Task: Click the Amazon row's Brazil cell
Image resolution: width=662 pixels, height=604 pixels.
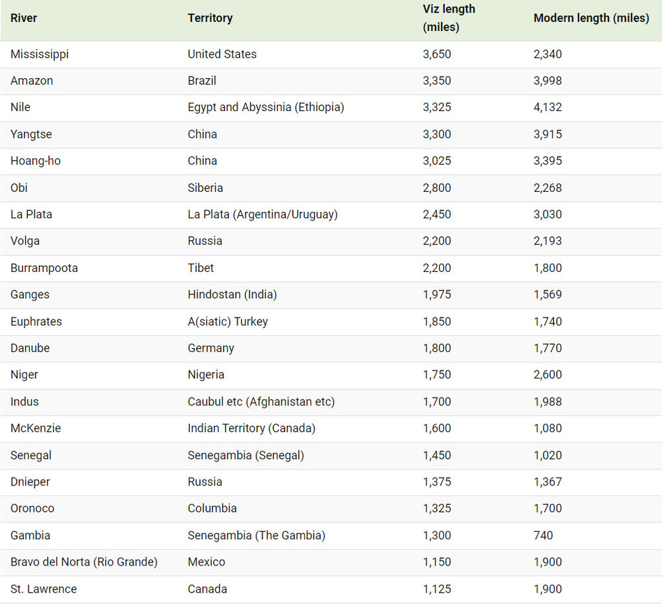Action: tap(202, 81)
